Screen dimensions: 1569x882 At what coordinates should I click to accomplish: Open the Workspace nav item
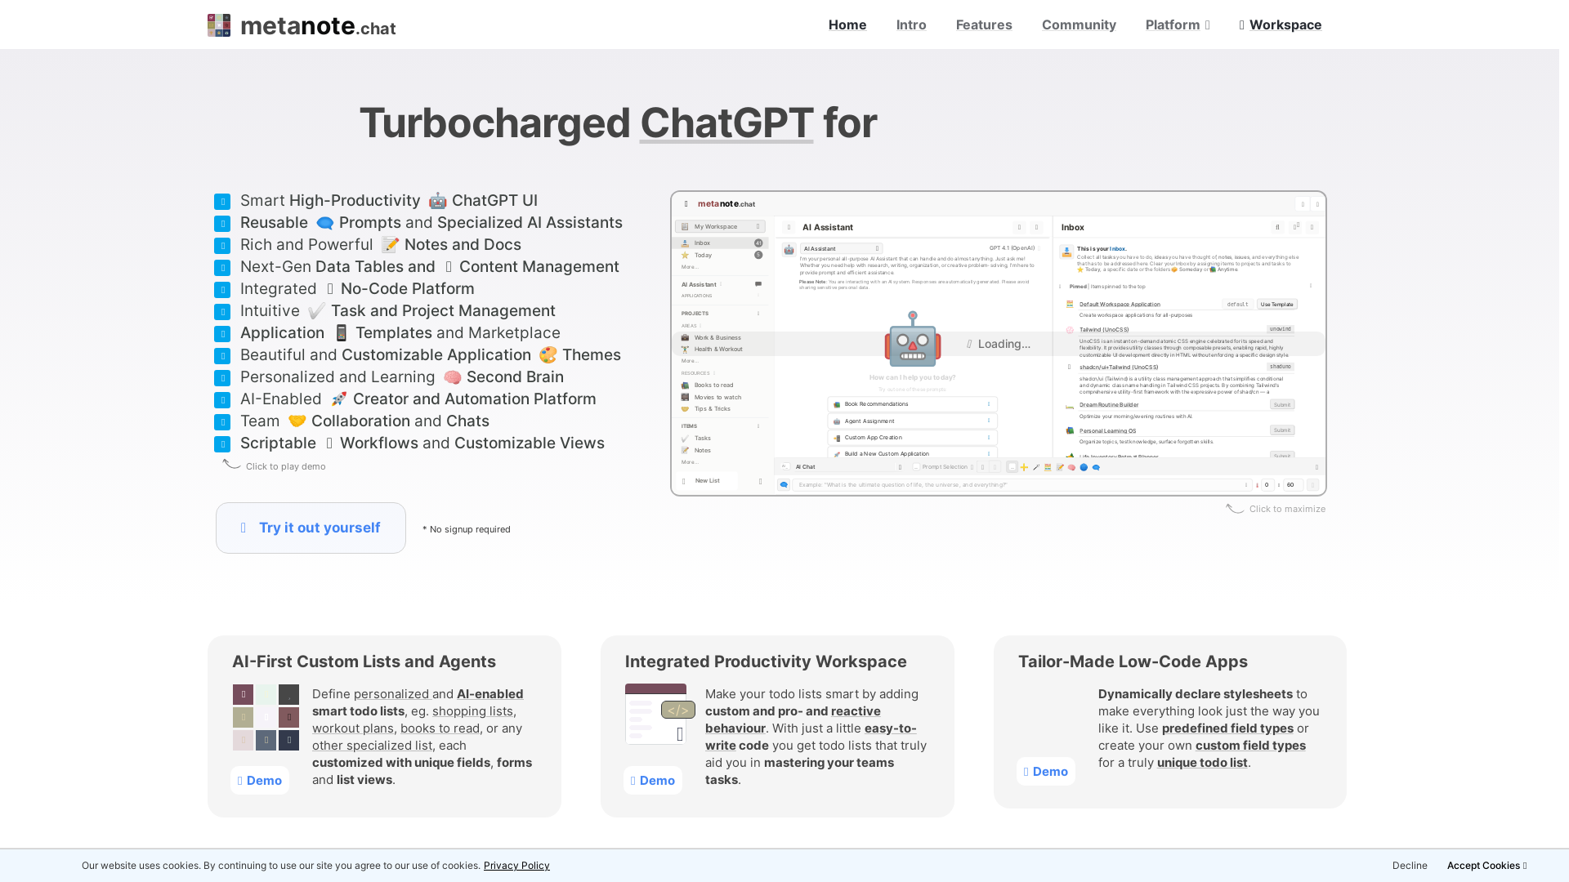[x=1281, y=24]
